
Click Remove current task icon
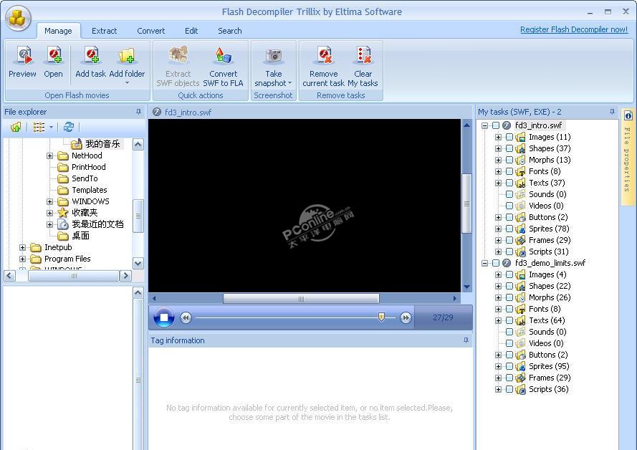324,56
